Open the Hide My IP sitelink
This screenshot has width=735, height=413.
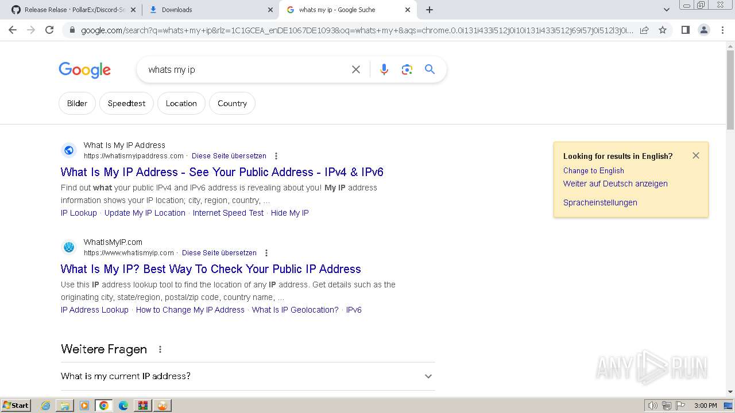click(289, 213)
